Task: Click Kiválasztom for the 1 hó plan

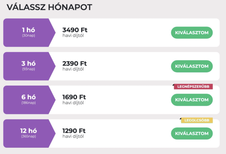Action: click(x=192, y=33)
